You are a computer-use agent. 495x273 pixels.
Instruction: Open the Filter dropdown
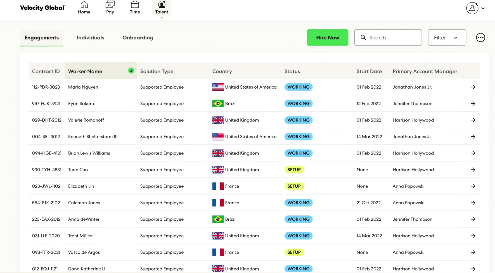point(447,37)
